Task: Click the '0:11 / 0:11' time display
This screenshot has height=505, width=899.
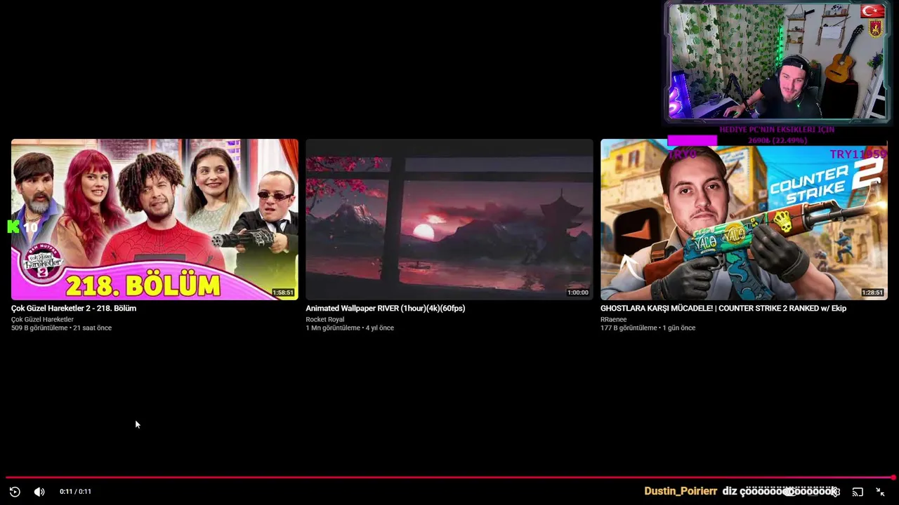Action: pyautogui.click(x=75, y=492)
